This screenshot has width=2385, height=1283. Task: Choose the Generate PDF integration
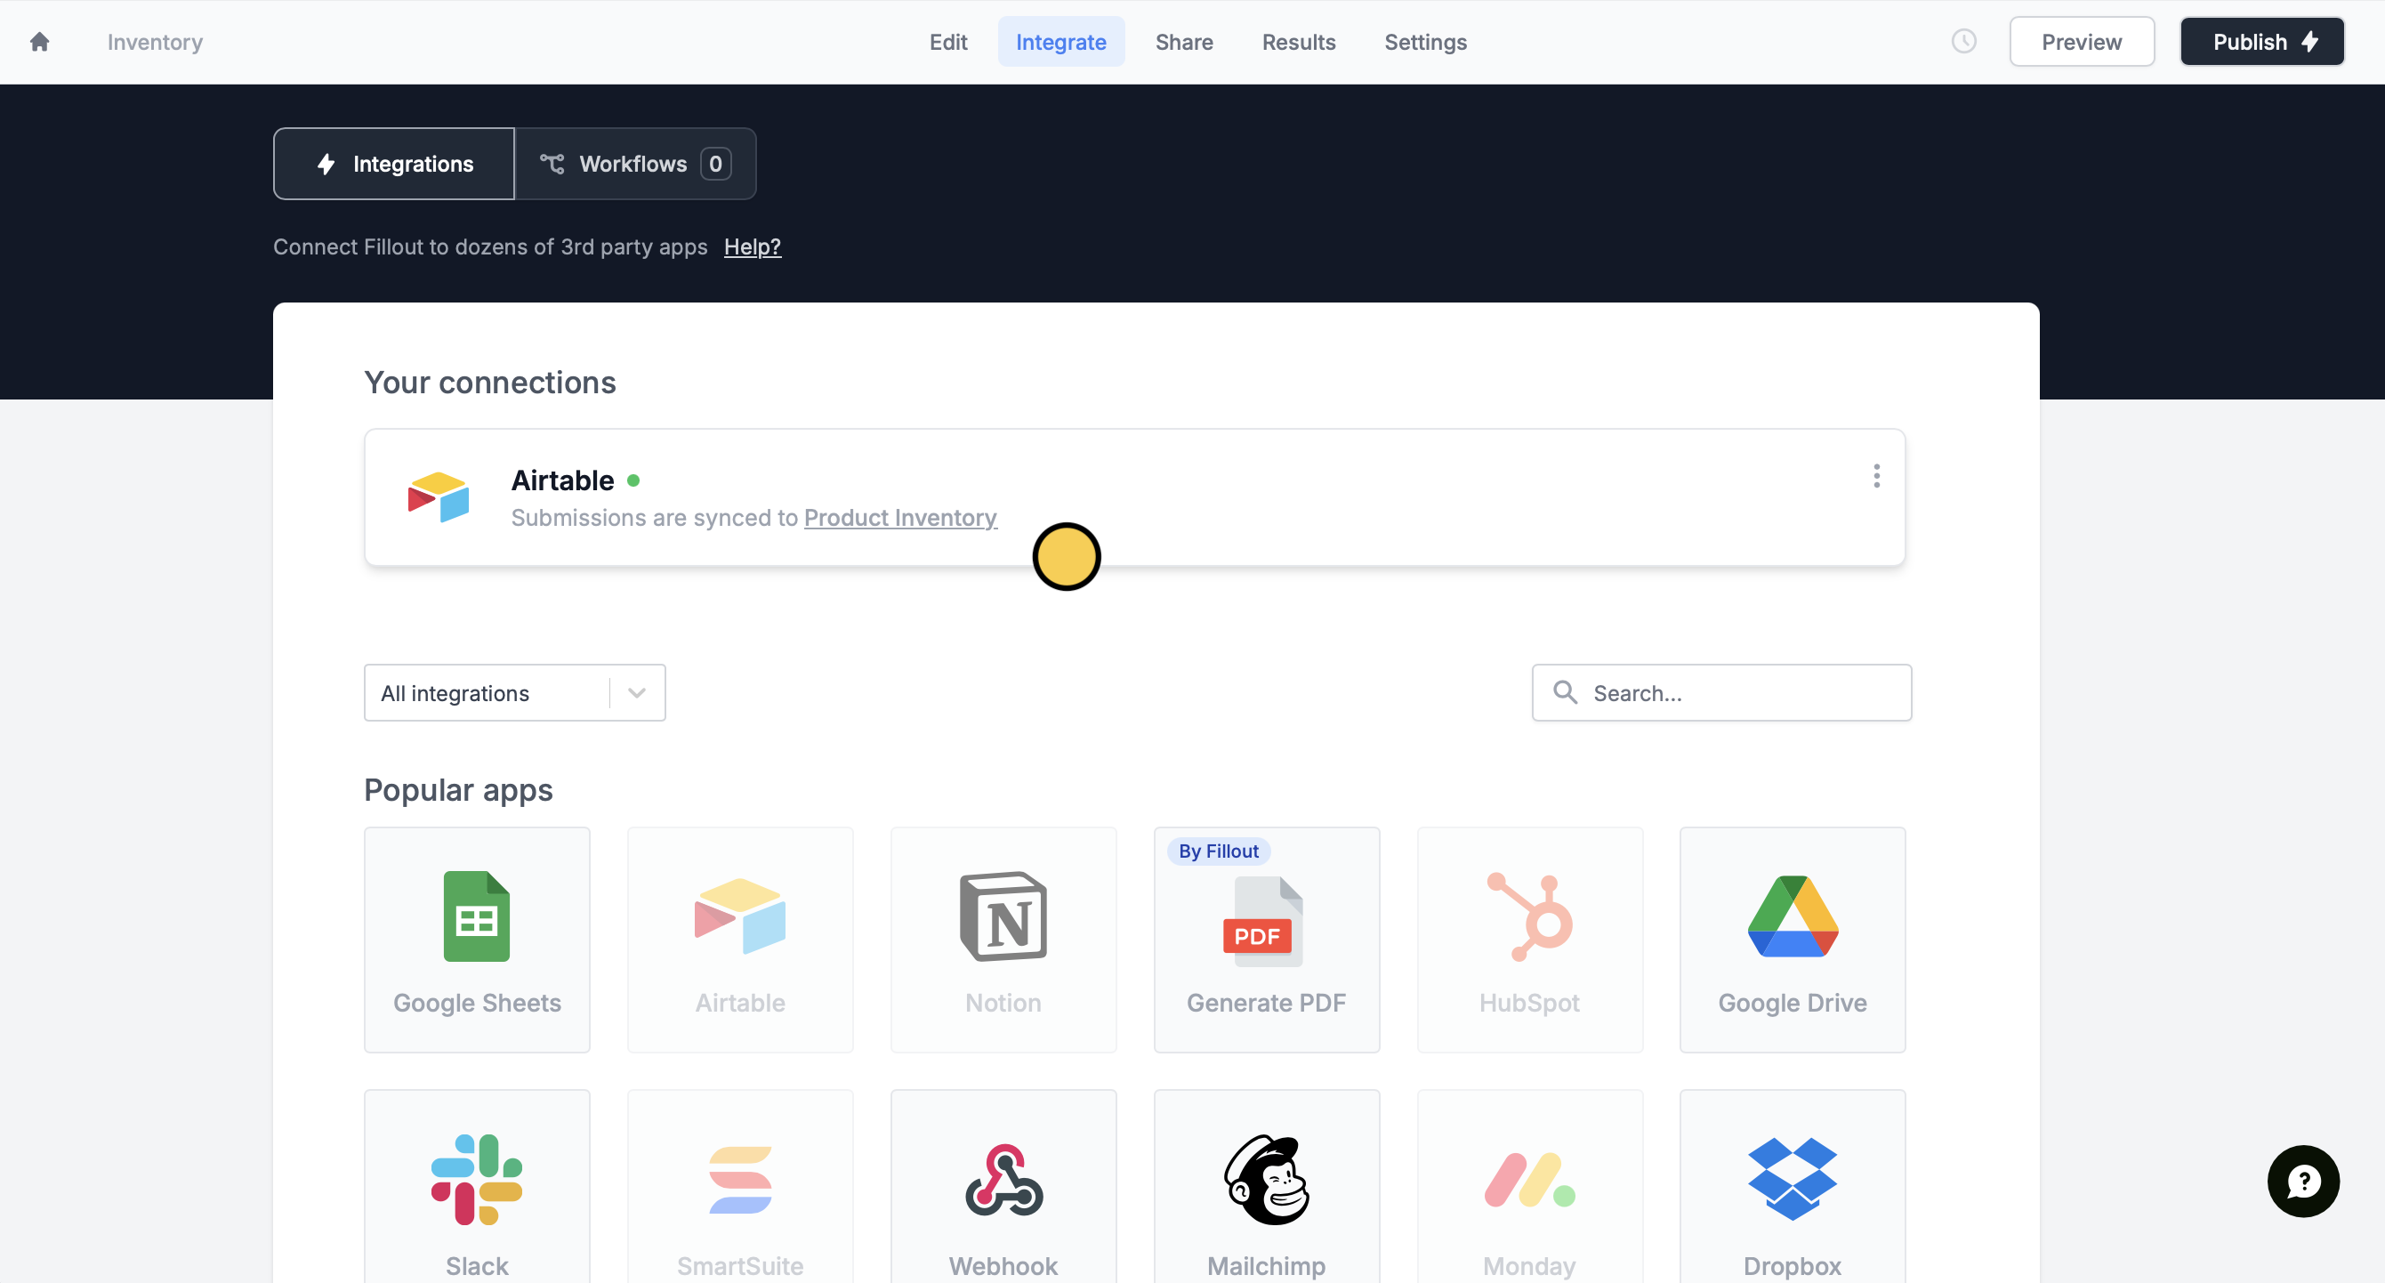[x=1266, y=940]
